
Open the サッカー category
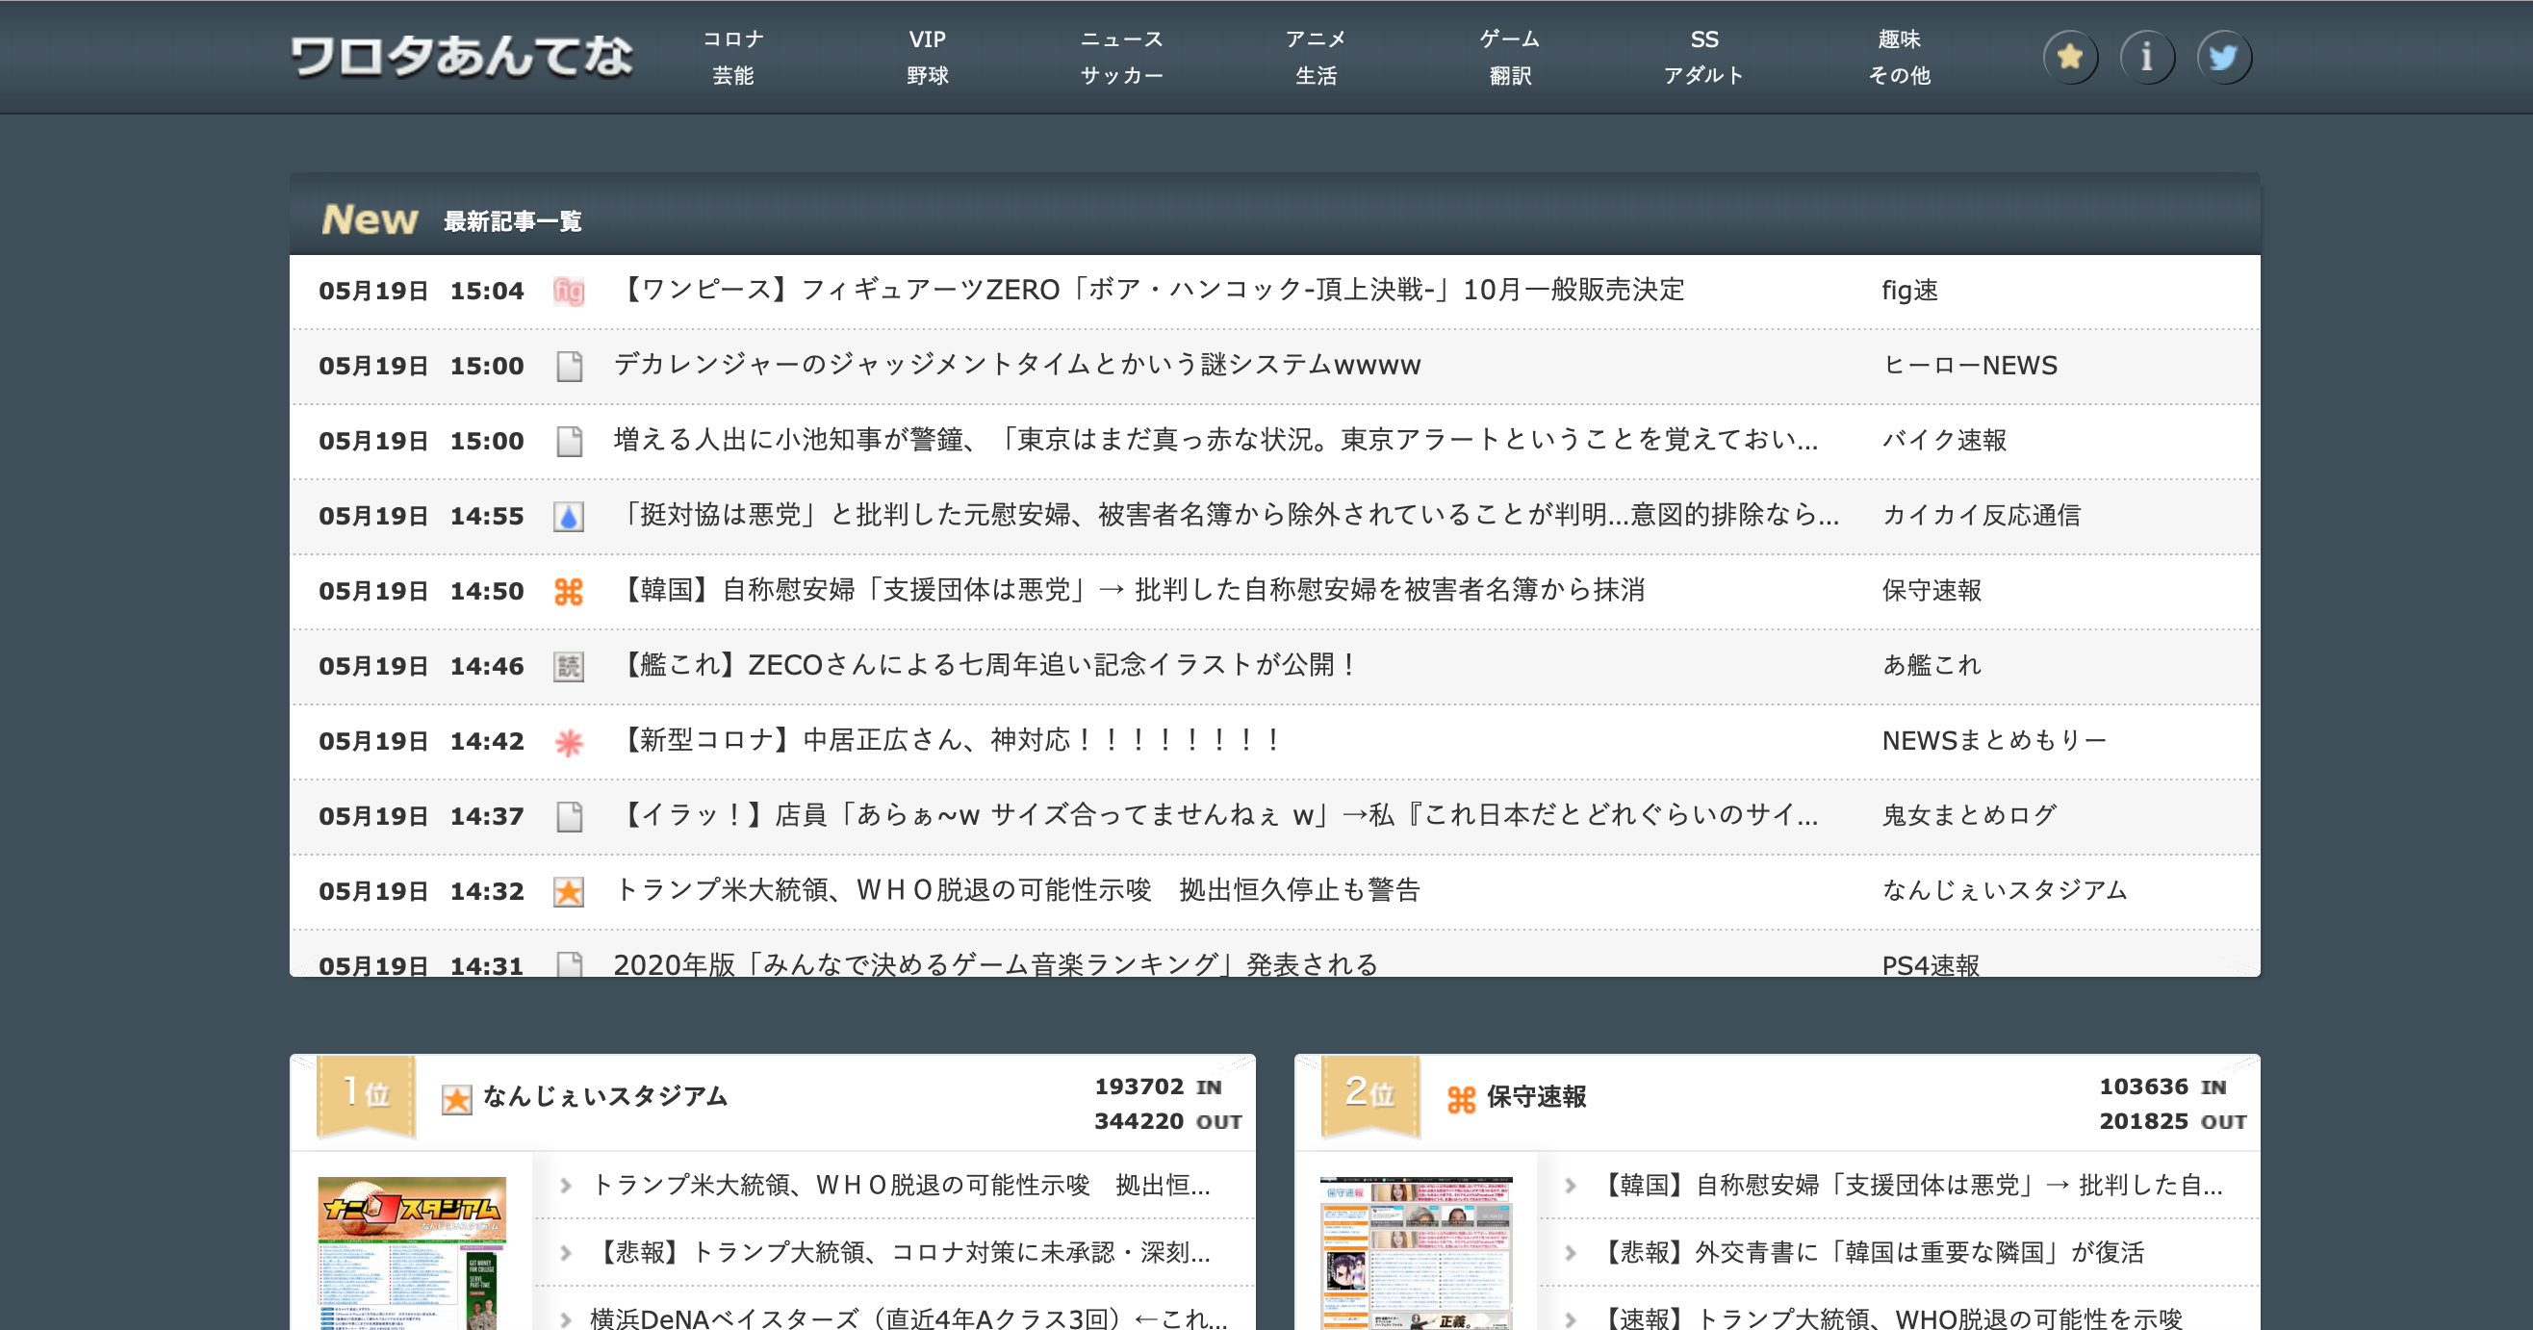click(x=1122, y=76)
